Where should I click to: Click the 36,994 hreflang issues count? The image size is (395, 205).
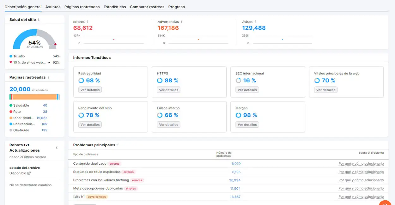(x=235, y=180)
